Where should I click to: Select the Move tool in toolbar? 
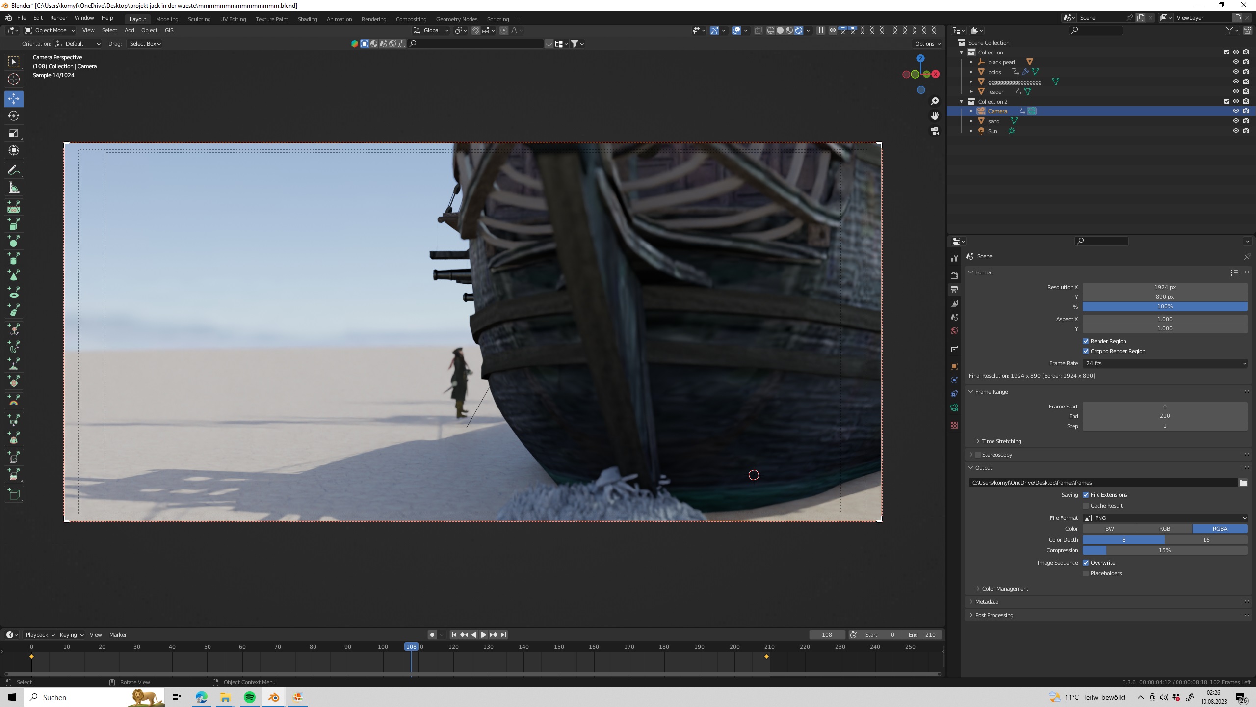click(x=14, y=99)
